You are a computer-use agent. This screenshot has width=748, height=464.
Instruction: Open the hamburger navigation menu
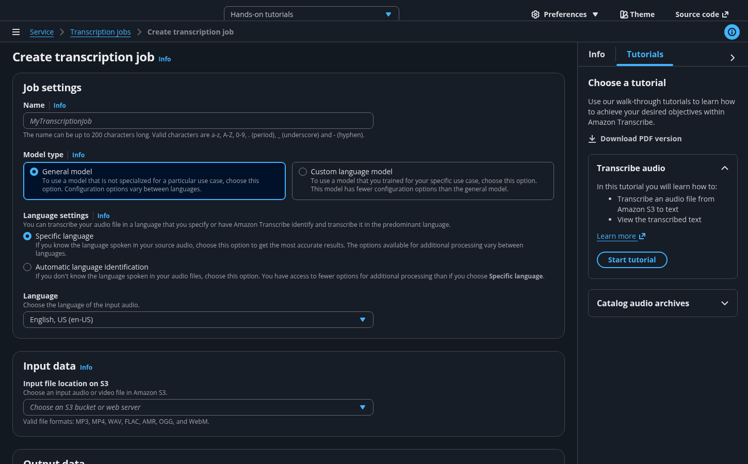[16, 32]
